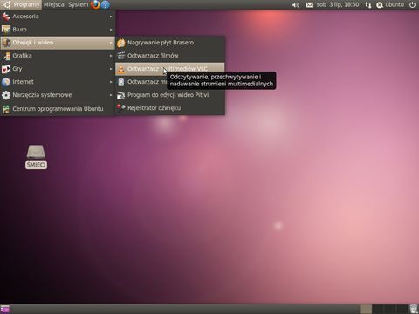Expand the Biuro submenu
The image size is (419, 314).
[58, 30]
